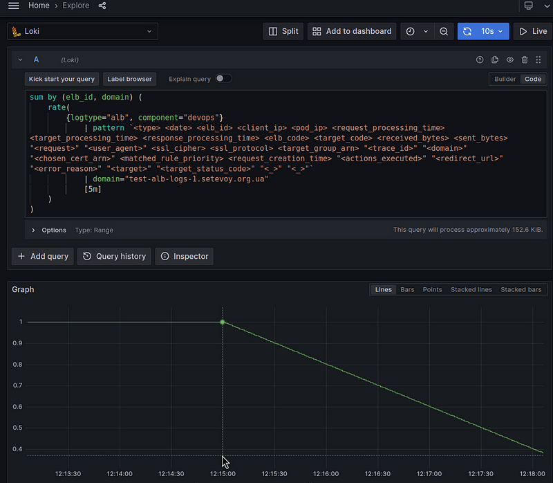Click the query help question-mark icon
This screenshot has height=483, width=553.
pyautogui.click(x=480, y=60)
